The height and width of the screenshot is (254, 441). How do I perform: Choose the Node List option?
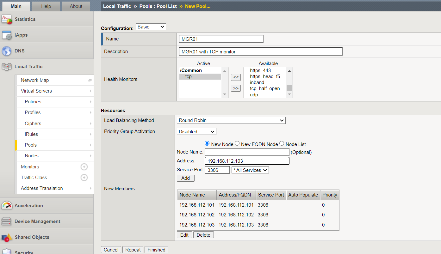point(282,143)
